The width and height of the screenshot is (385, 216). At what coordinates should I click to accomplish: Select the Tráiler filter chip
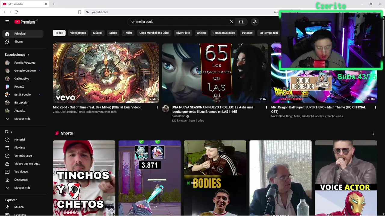click(128, 33)
